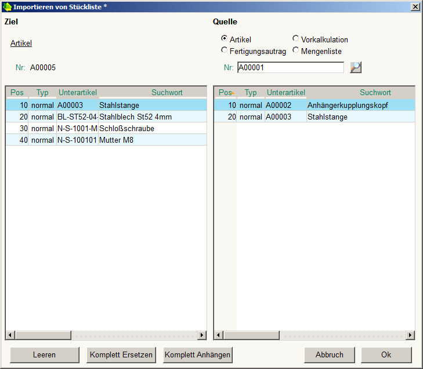Confirm the dialog with Ok
The image size is (423, 369).
(x=386, y=354)
